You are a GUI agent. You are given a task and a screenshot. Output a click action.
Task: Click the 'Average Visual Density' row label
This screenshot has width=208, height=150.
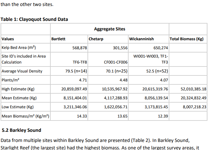(x=22, y=71)
